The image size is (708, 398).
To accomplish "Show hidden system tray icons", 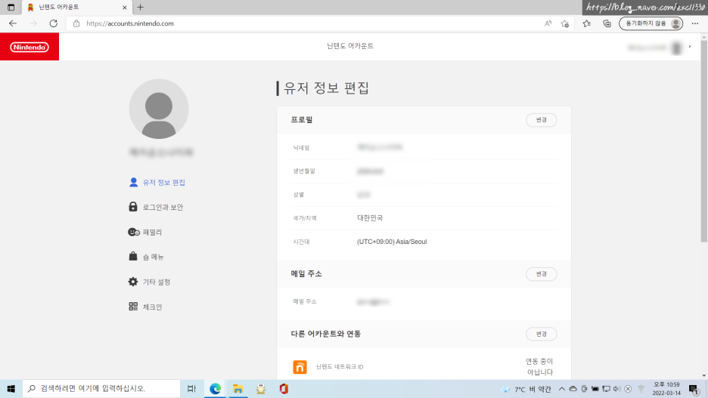I will 562,388.
